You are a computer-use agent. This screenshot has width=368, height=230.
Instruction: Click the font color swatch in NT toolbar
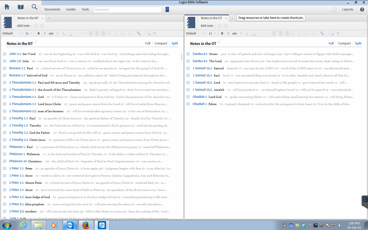(71, 33)
